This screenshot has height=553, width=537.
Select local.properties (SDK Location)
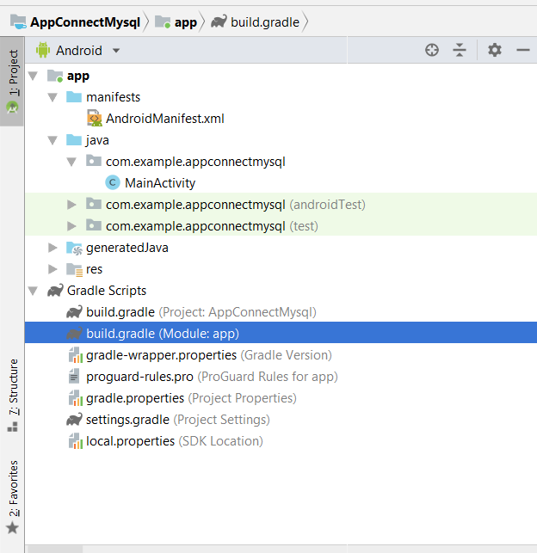[x=281, y=441]
